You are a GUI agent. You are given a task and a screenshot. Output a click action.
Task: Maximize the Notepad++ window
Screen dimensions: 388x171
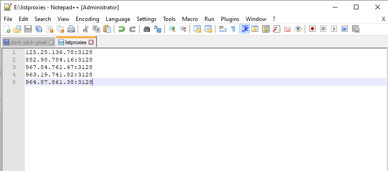tap(356, 7)
